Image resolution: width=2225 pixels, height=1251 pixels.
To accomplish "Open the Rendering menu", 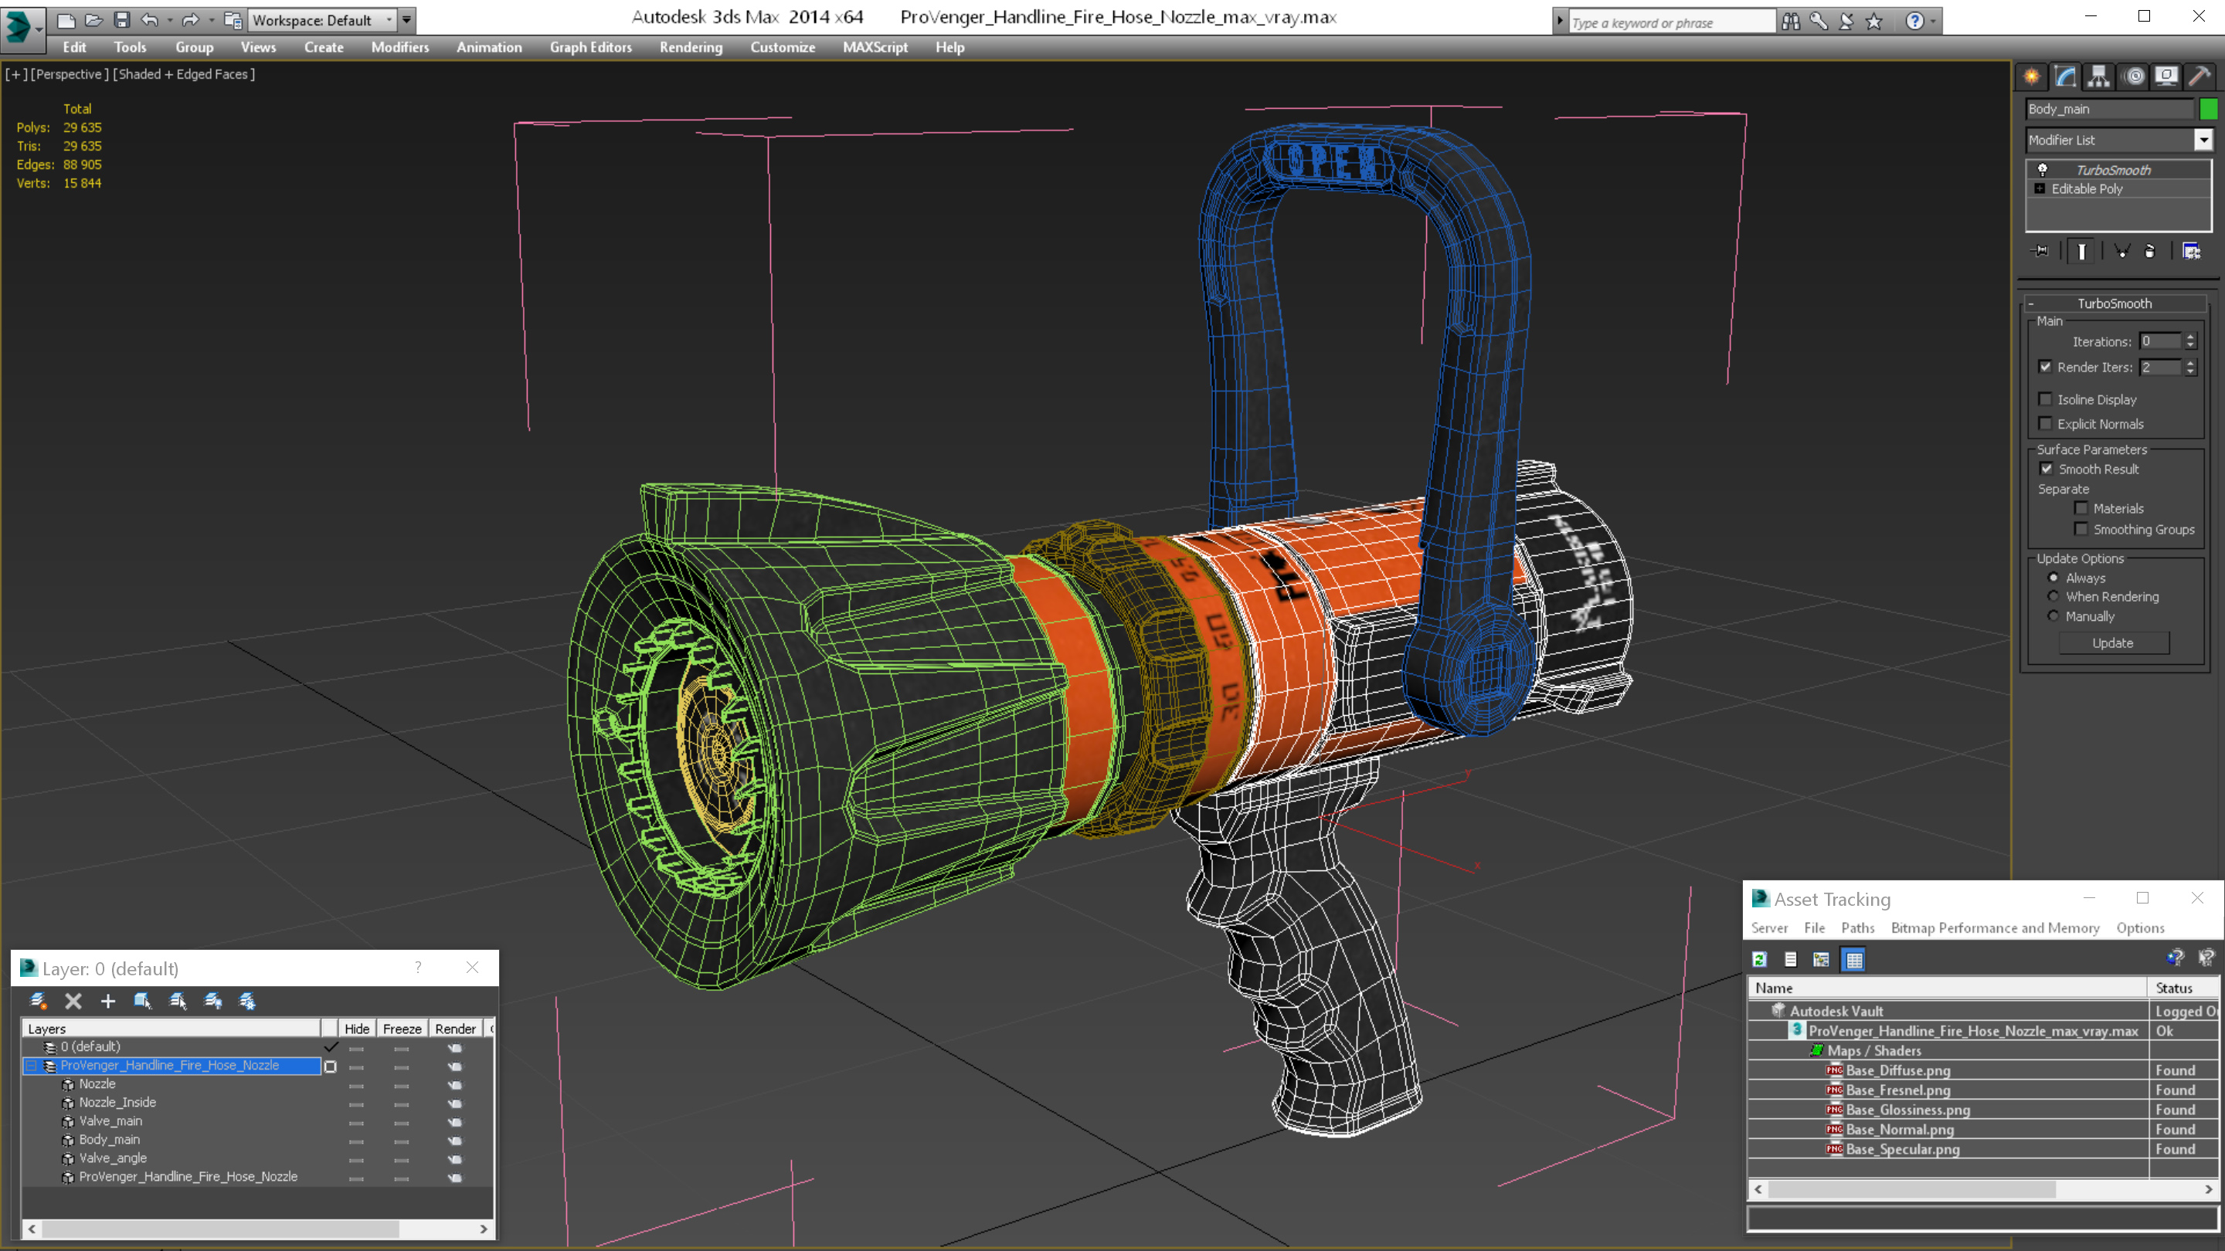I will [x=690, y=47].
